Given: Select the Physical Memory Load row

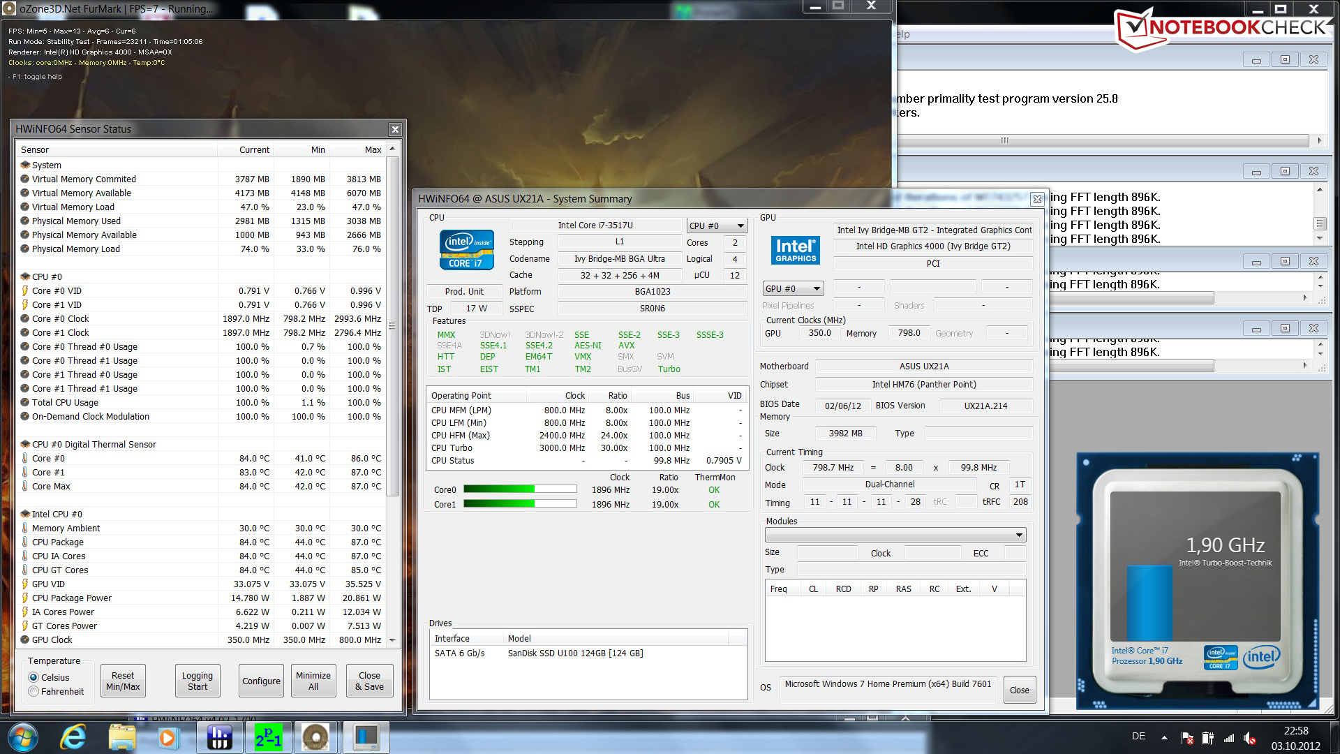Looking at the screenshot, I should (201, 249).
